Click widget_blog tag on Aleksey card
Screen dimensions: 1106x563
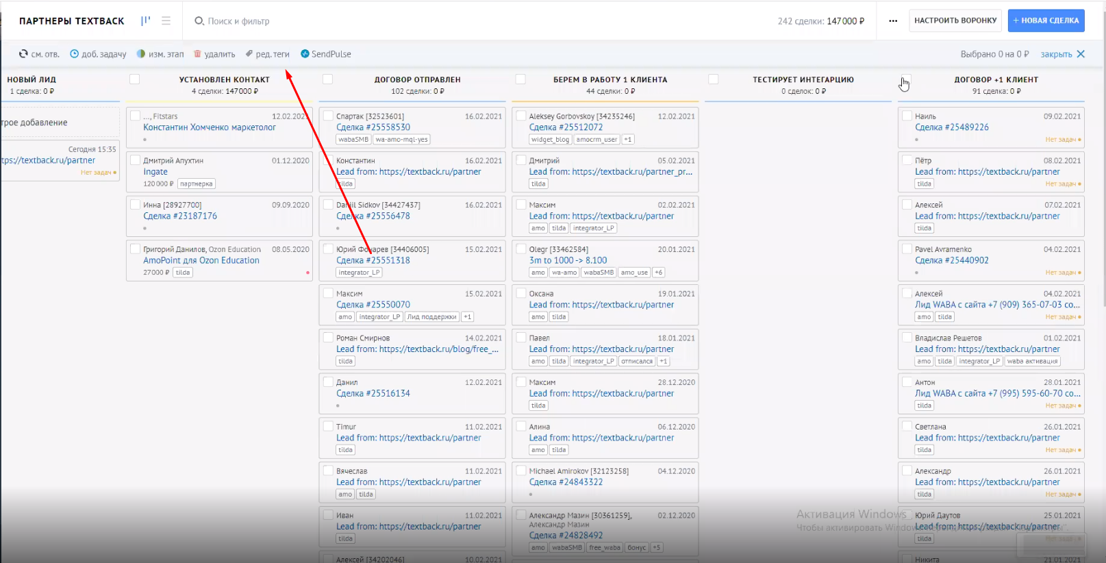pos(551,140)
